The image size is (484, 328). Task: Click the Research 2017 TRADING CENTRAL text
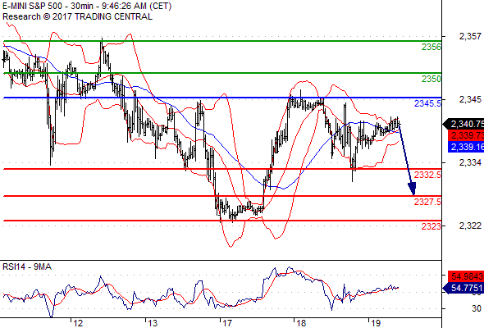tap(77, 16)
